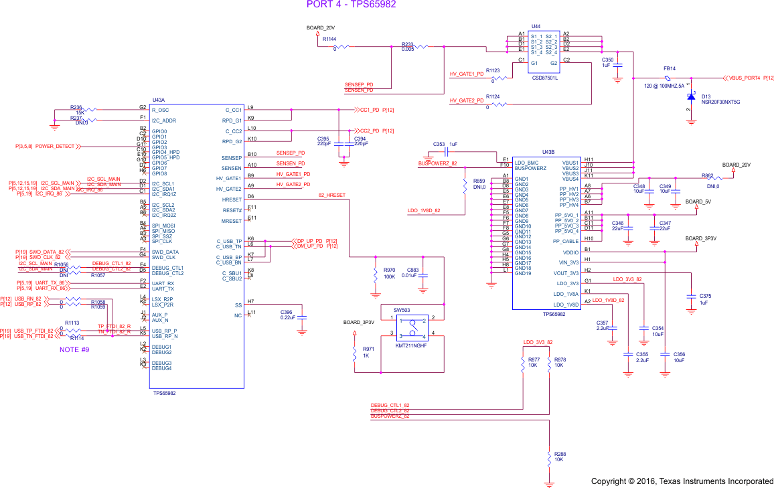Toggle contacts 3-4 on switch SW503
774x488 pixels.
[x=413, y=335]
